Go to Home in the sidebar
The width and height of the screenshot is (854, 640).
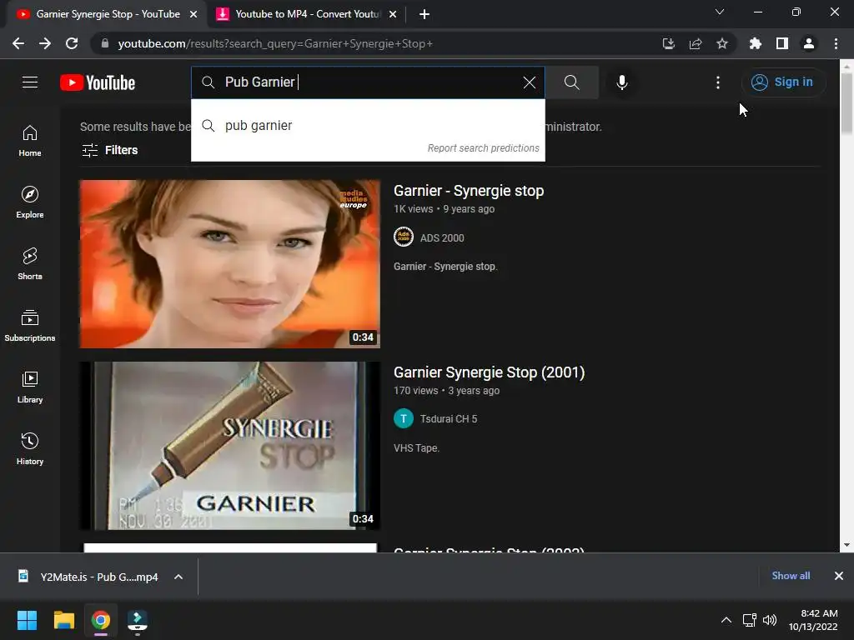point(30,141)
